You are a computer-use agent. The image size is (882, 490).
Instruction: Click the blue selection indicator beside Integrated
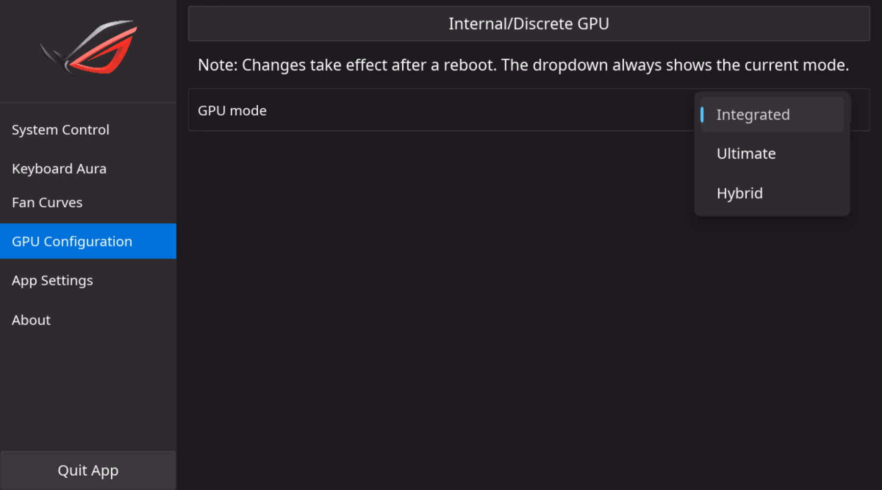point(702,115)
